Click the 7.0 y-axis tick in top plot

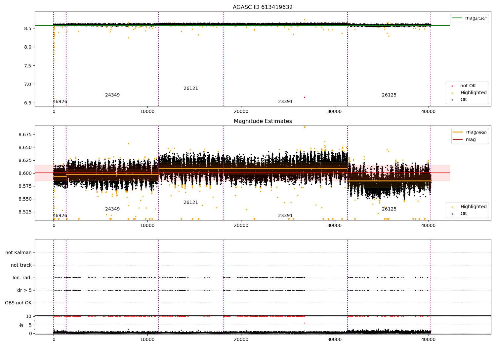[27, 84]
